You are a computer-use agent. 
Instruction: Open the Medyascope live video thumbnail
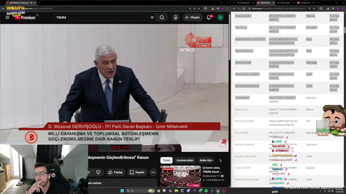181,176
